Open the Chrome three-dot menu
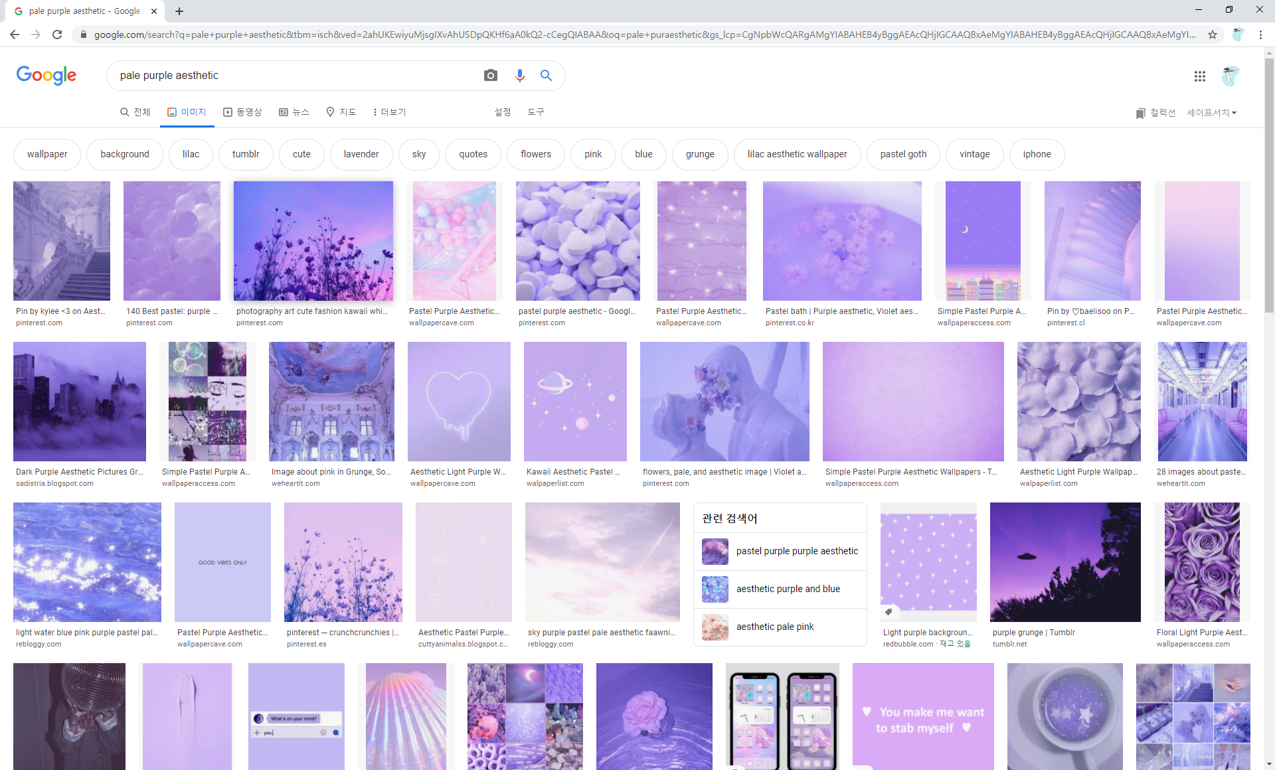This screenshot has height=770, width=1275. click(1260, 35)
